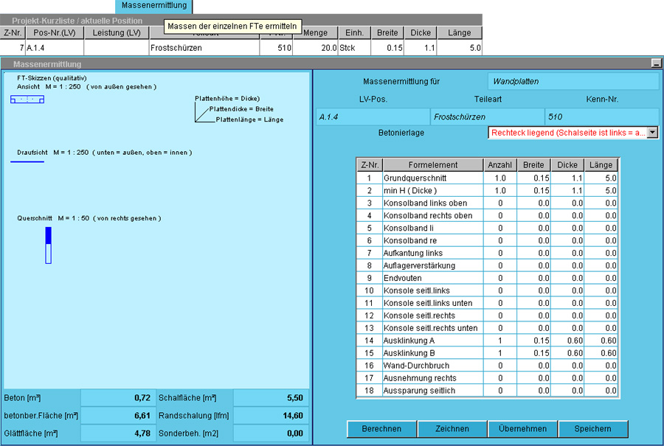Click the Speichern button
This screenshot has width=664, height=446.
[x=593, y=428]
